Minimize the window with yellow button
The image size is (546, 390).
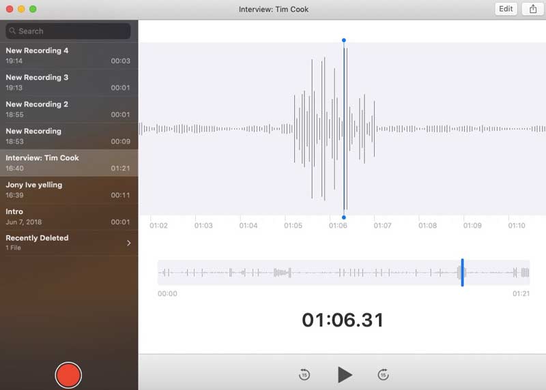click(21, 10)
